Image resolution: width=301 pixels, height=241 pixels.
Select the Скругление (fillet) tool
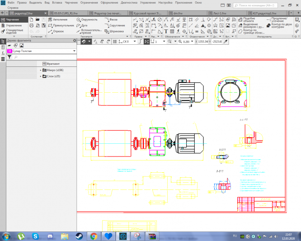pos(117,26)
